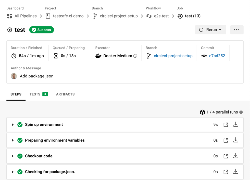Open the Rerun dropdown
This screenshot has width=250, height=180.
(210, 30)
